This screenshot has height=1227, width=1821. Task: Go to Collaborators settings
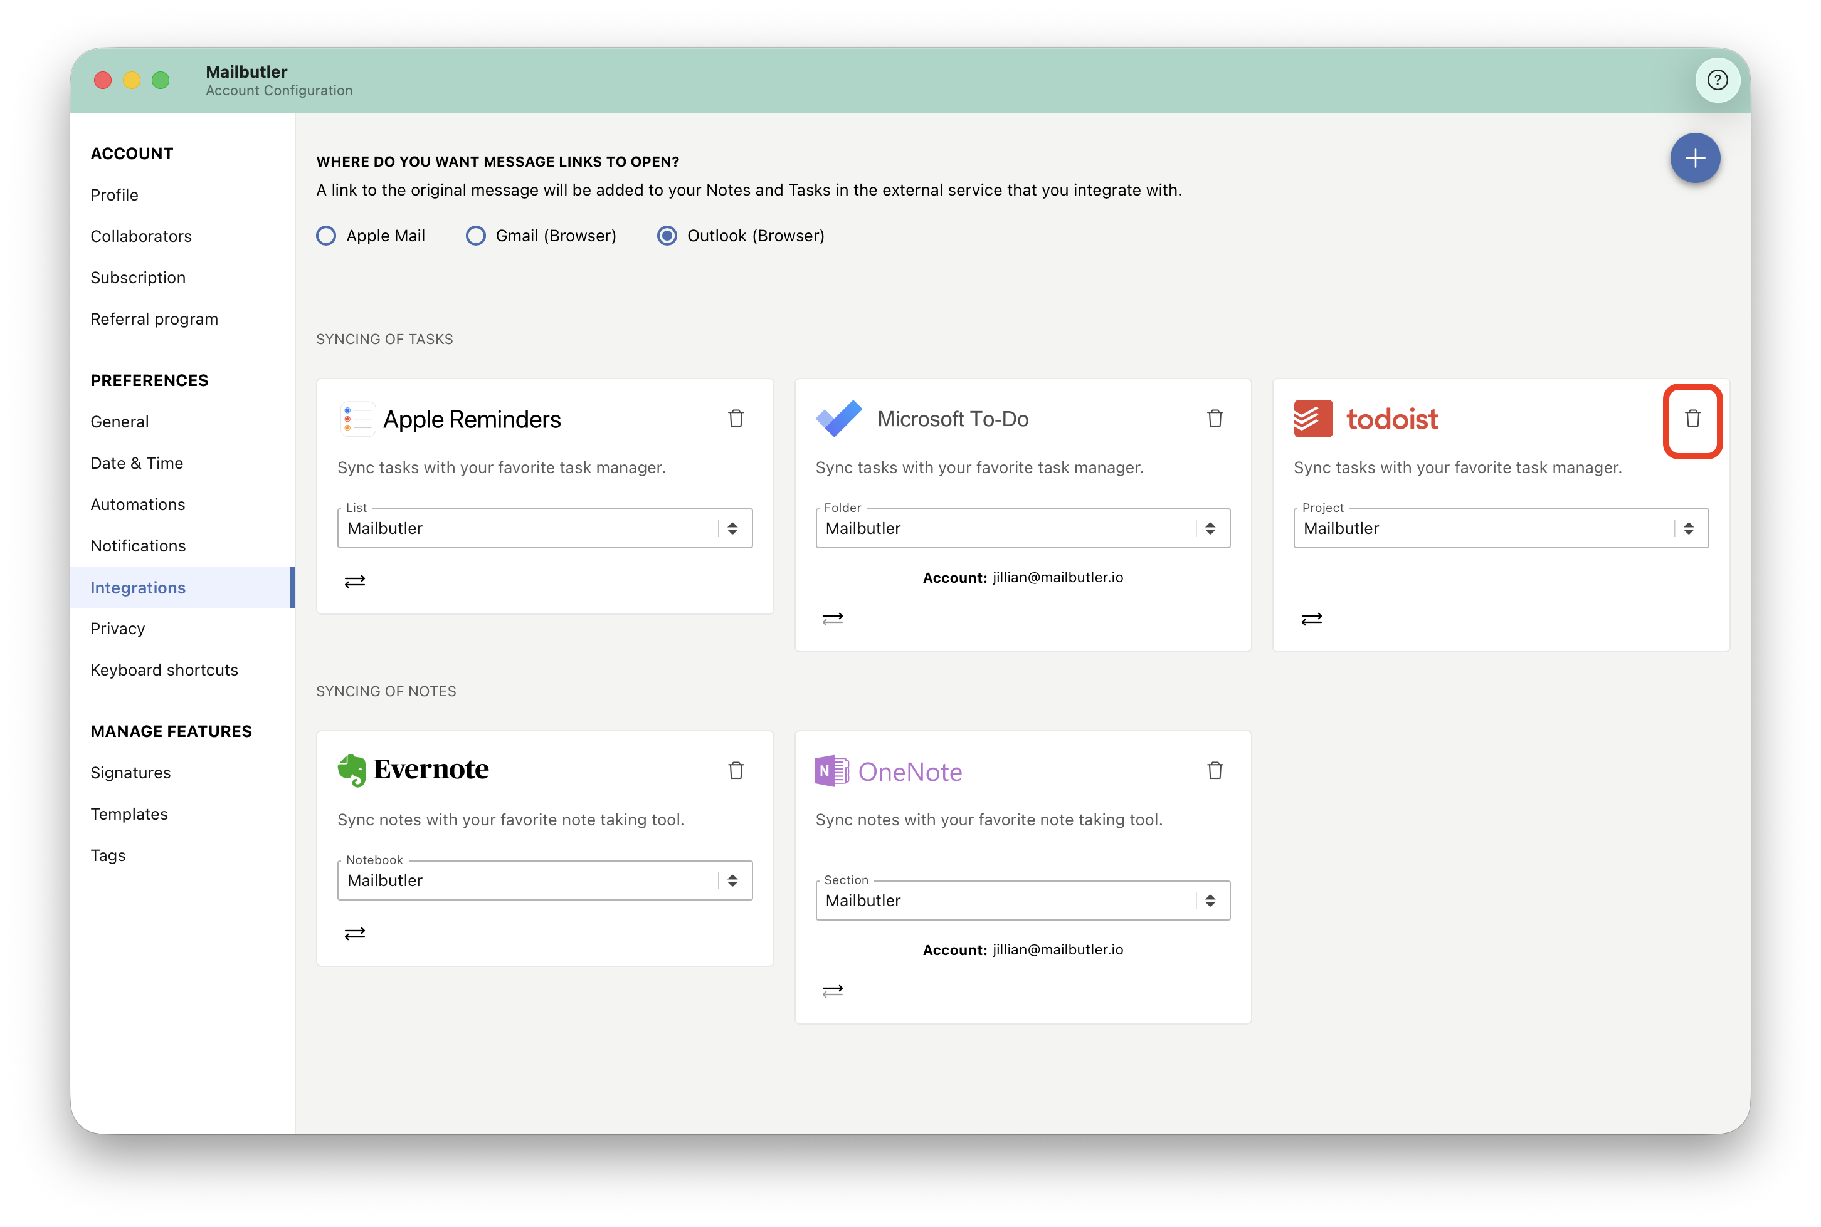(141, 236)
